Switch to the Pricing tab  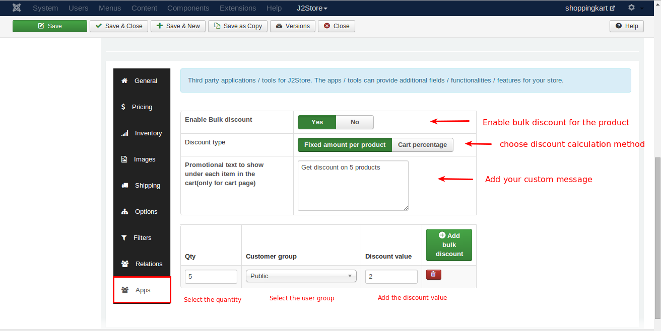[x=142, y=107]
